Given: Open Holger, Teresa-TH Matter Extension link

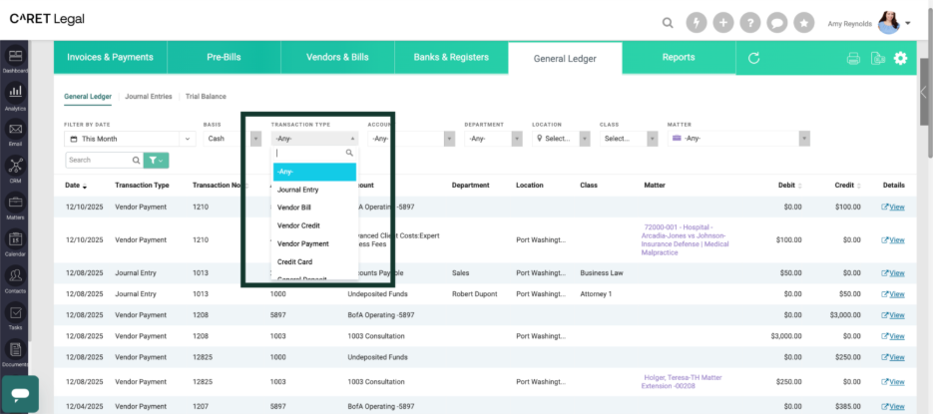Looking at the screenshot, I should tap(684, 382).
